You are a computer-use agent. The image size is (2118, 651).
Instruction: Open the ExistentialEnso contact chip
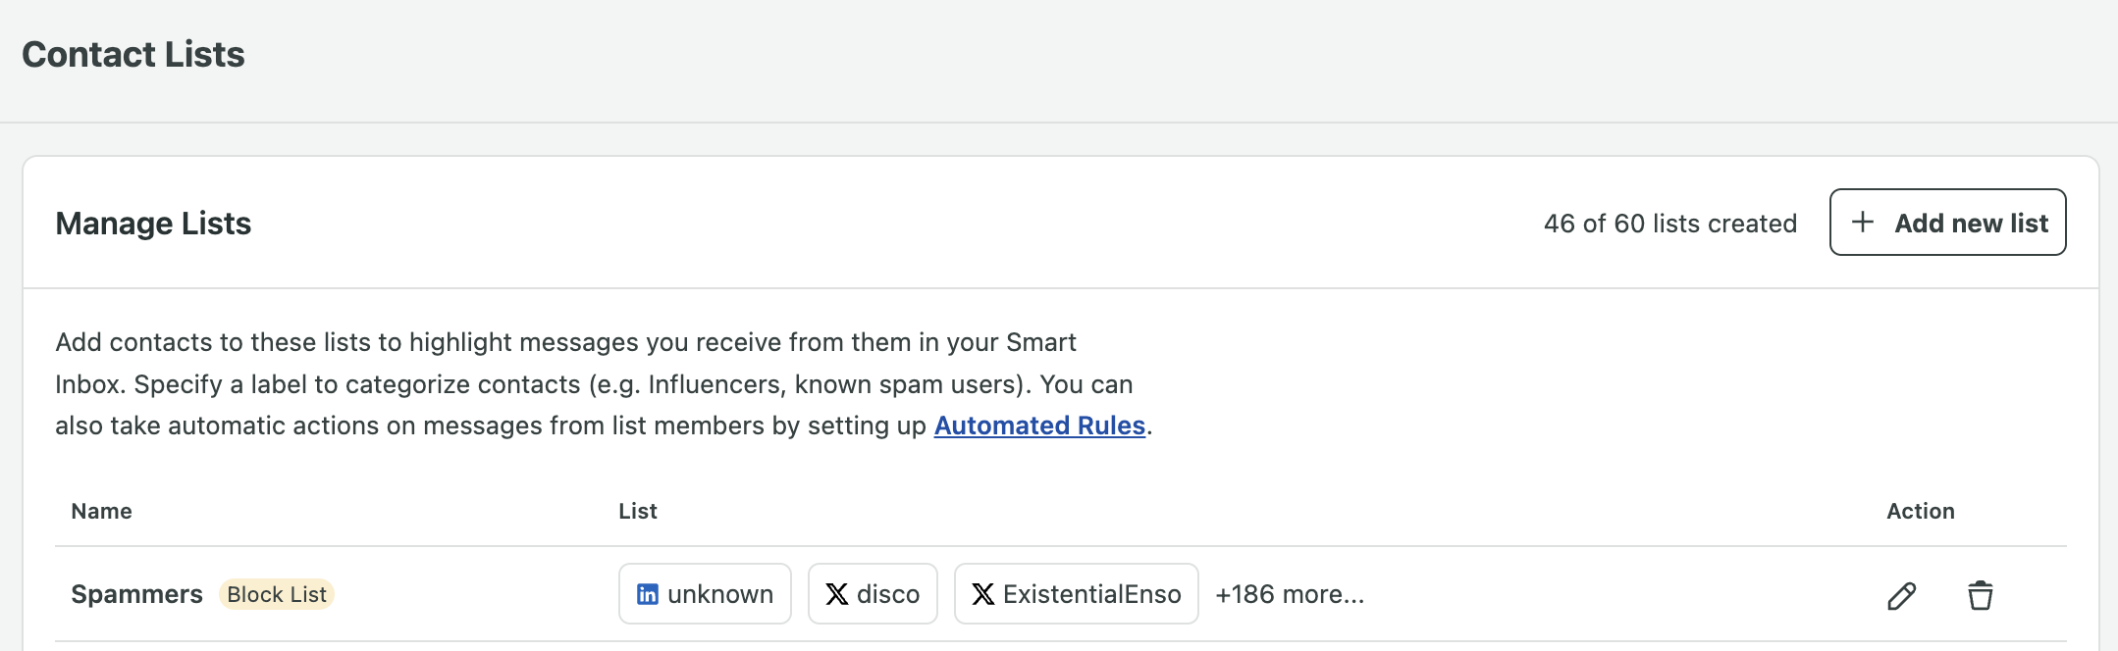pyautogui.click(x=1076, y=594)
